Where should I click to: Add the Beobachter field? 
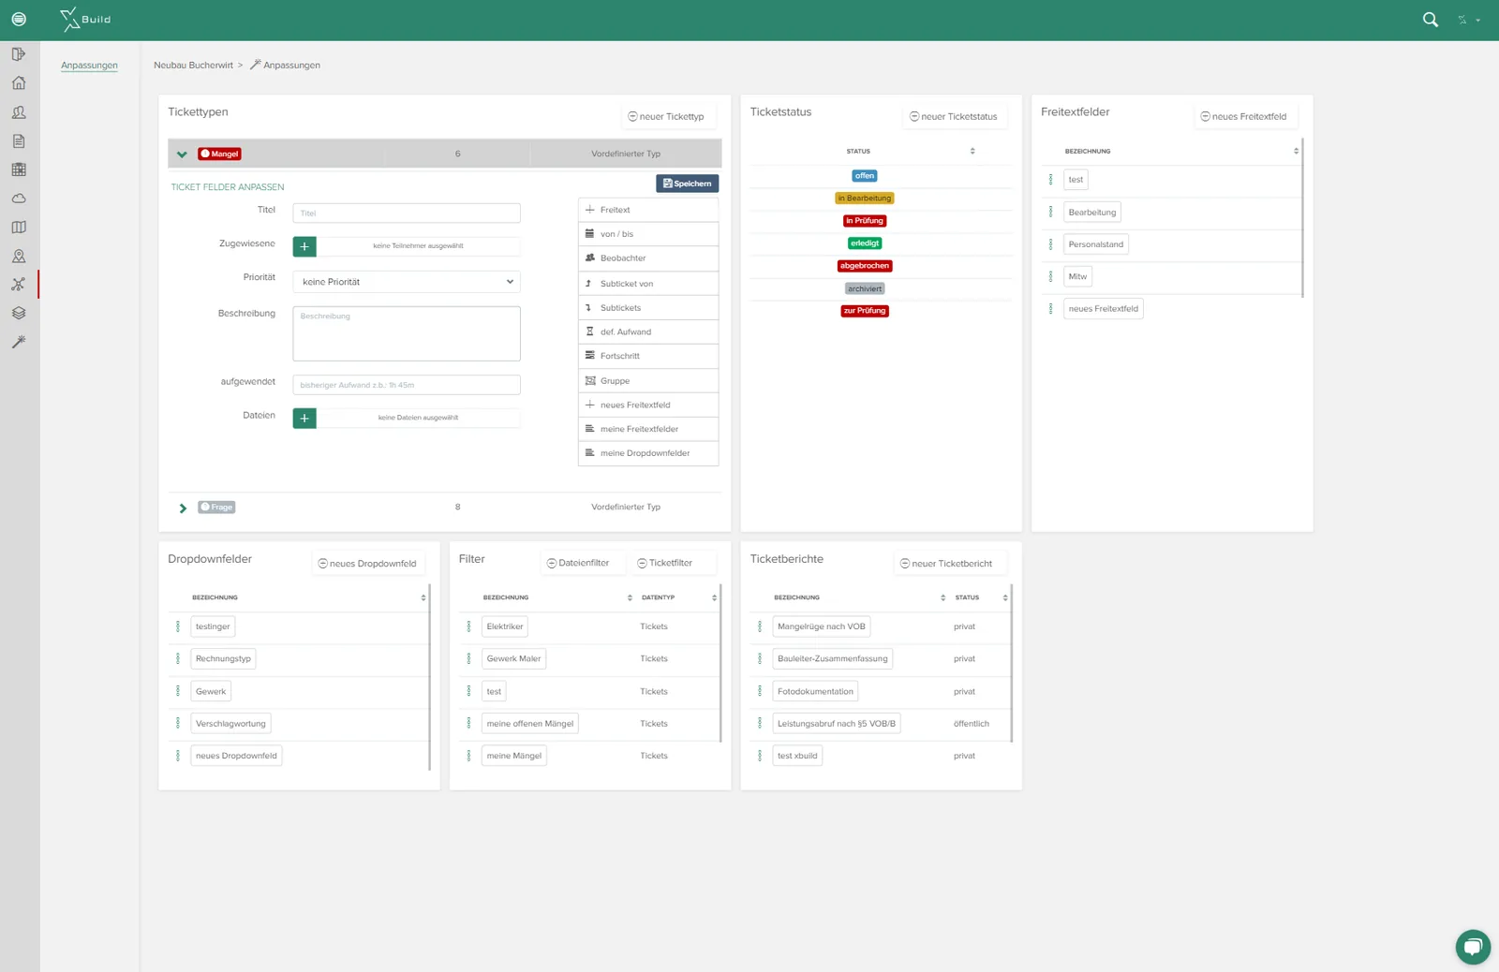(x=648, y=258)
